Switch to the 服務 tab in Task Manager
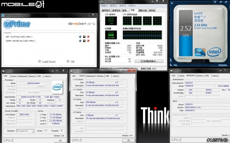Image resolution: width=230 pixels, height=143 pixels. pos(124,10)
